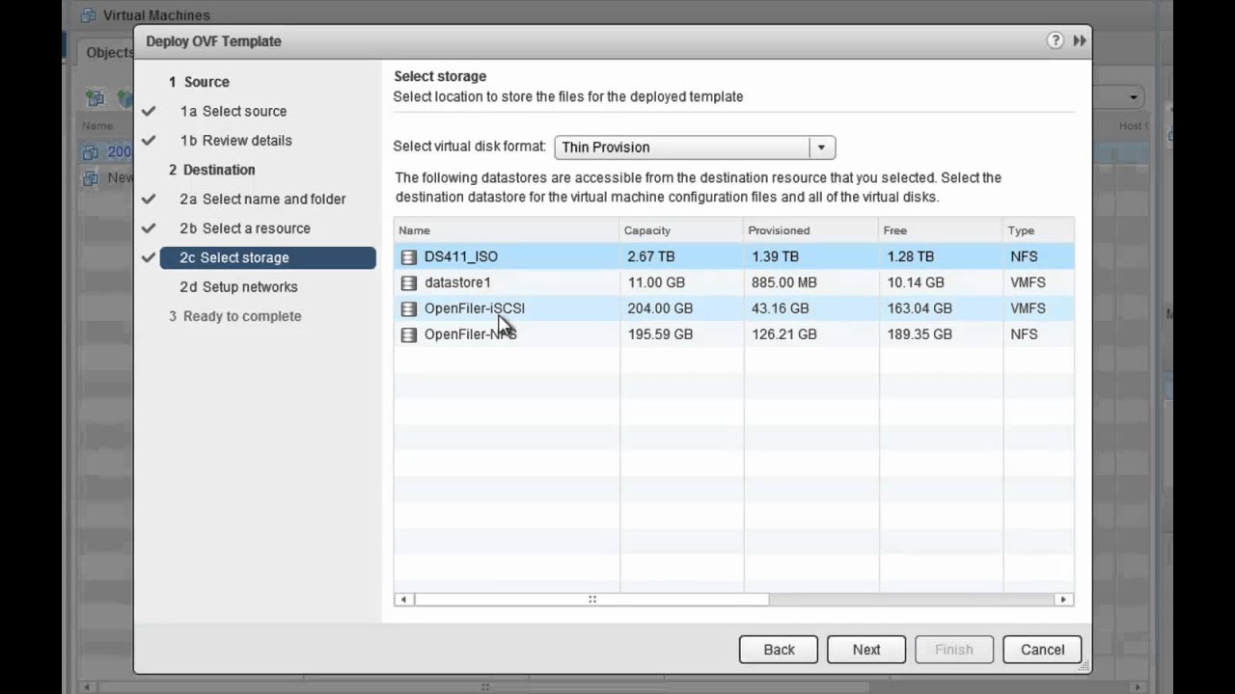Click the datastore1 datastore icon
The image size is (1235, 694).
tap(409, 282)
